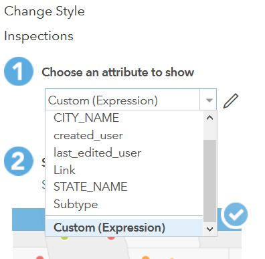Image resolution: width=265 pixels, height=259 pixels.
Task: Choose STATE_NAME in the dropdown list
Action: click(x=124, y=187)
